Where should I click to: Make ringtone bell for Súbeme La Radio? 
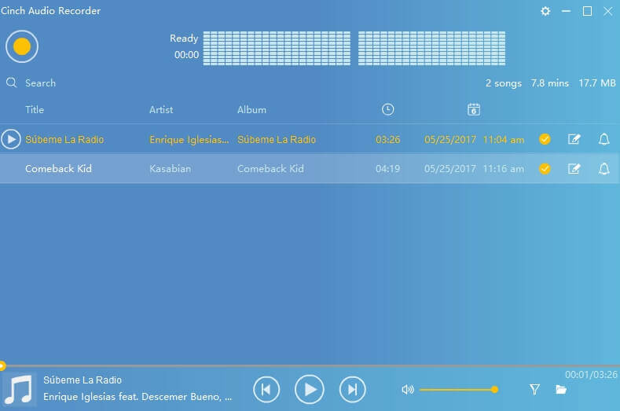(x=603, y=139)
